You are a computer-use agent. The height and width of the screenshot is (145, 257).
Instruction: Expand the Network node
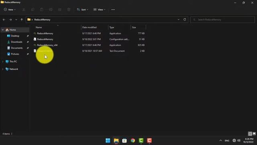3,69
